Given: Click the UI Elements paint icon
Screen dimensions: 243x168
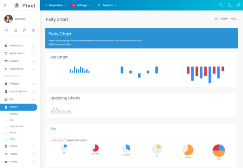Looking at the screenshot, I should pyautogui.click(x=6, y=69).
